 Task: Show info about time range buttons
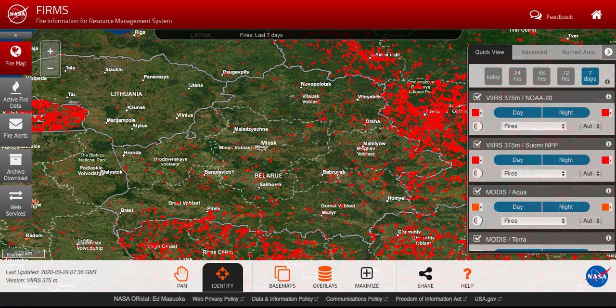tap(607, 82)
